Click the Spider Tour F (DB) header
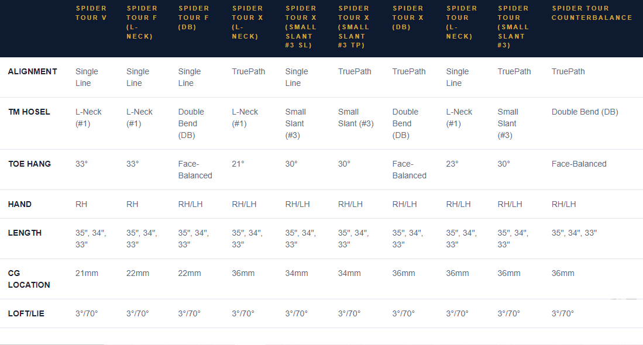Viewport: 643px width, 345px height. click(x=194, y=18)
